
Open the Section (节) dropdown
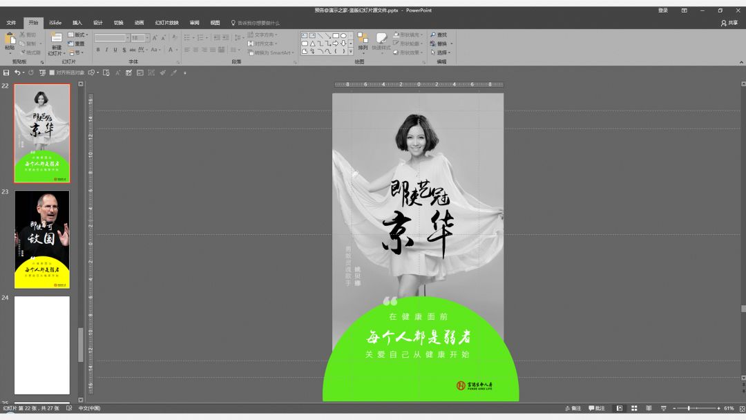point(76,52)
